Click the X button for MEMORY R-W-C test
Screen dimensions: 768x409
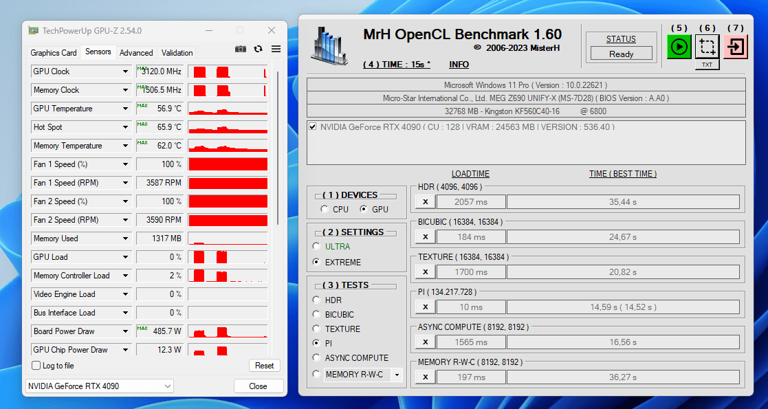pos(425,377)
